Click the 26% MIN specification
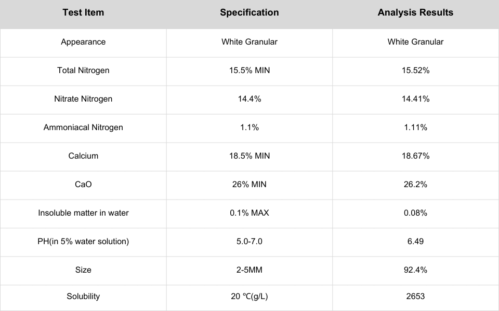The image size is (499, 311). [249, 185]
